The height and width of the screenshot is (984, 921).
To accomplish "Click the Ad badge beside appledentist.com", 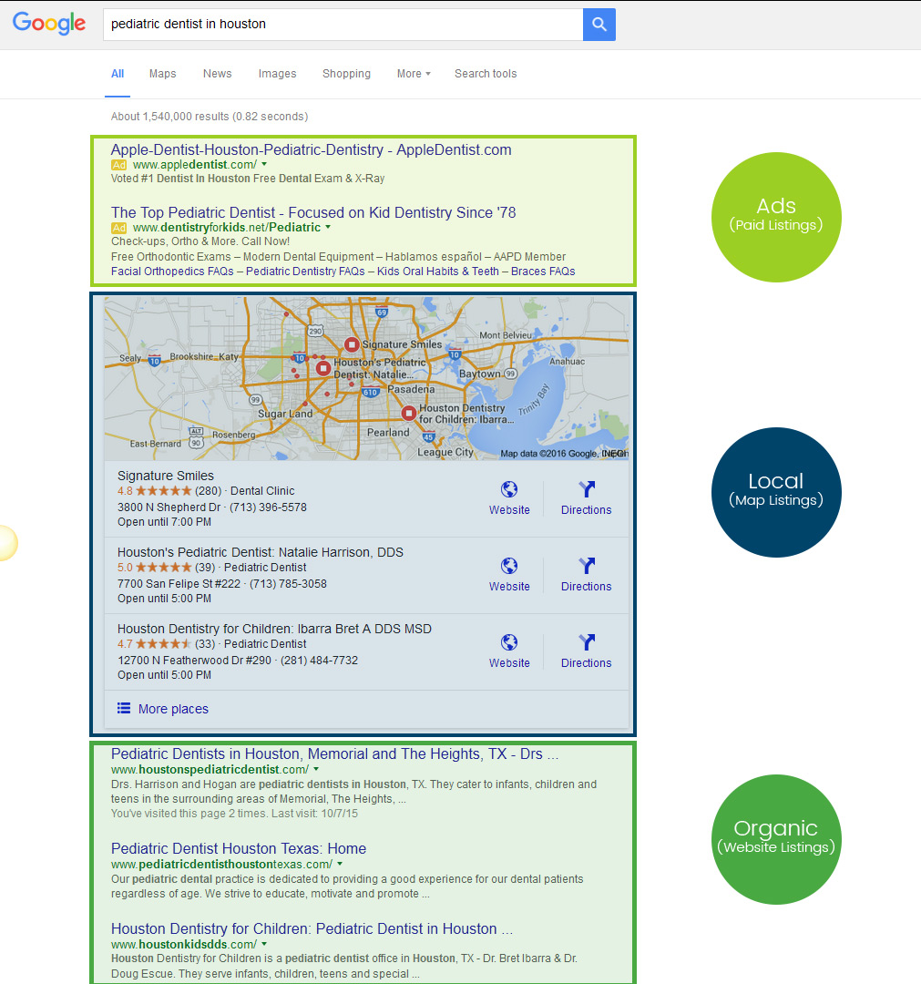I will [x=118, y=165].
